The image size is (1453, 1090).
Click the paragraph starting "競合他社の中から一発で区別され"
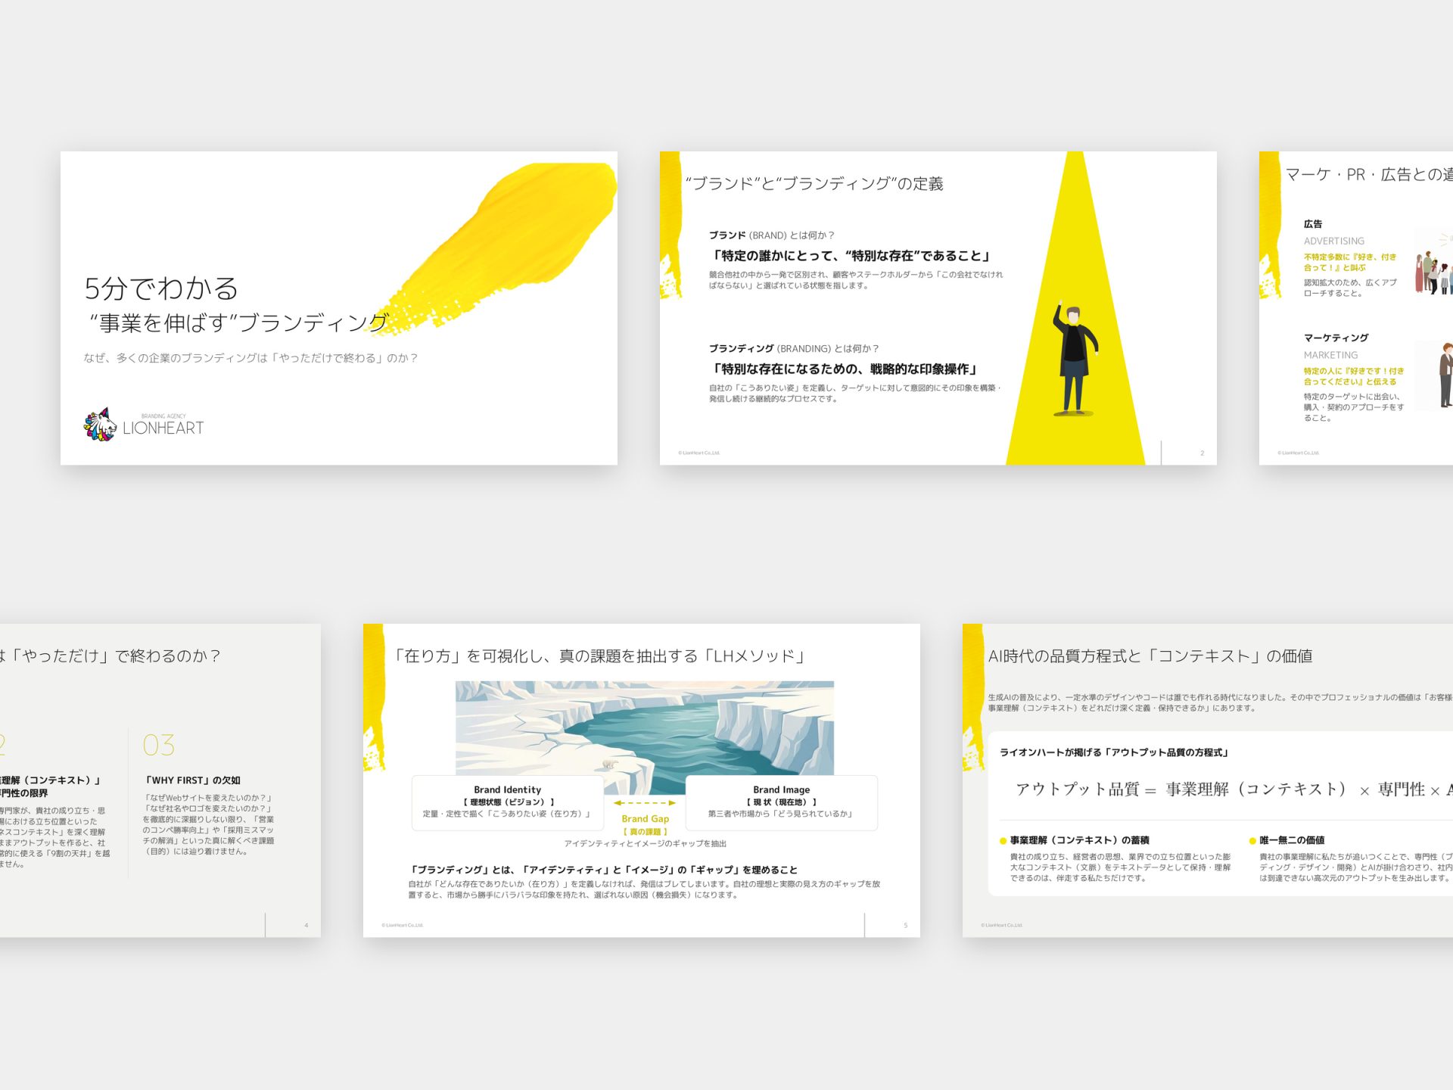pyautogui.click(x=856, y=280)
